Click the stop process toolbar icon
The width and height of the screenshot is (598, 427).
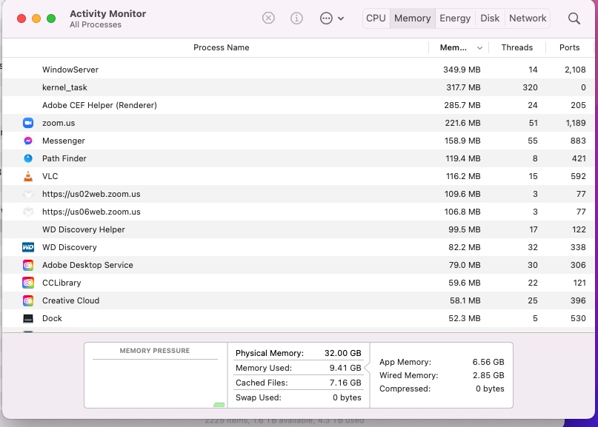(268, 18)
